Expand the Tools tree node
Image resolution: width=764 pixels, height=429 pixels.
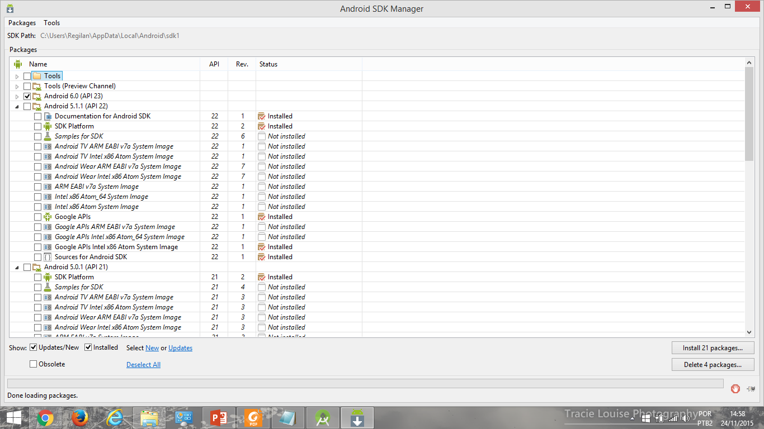point(17,76)
